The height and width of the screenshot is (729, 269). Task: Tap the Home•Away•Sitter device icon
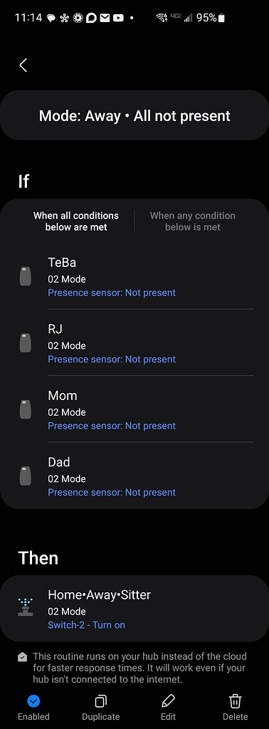point(26,607)
